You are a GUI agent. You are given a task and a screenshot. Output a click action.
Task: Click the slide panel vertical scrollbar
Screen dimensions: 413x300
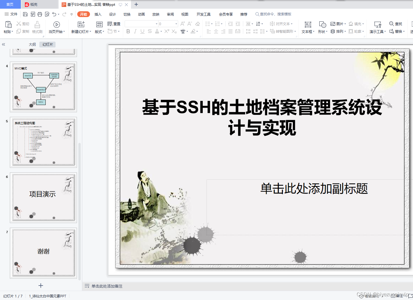coord(80,211)
